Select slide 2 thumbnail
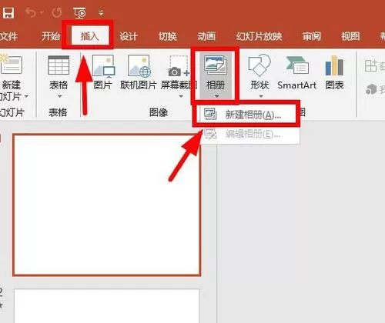Screen dimensions: 385x323 pyautogui.click(x=106, y=306)
